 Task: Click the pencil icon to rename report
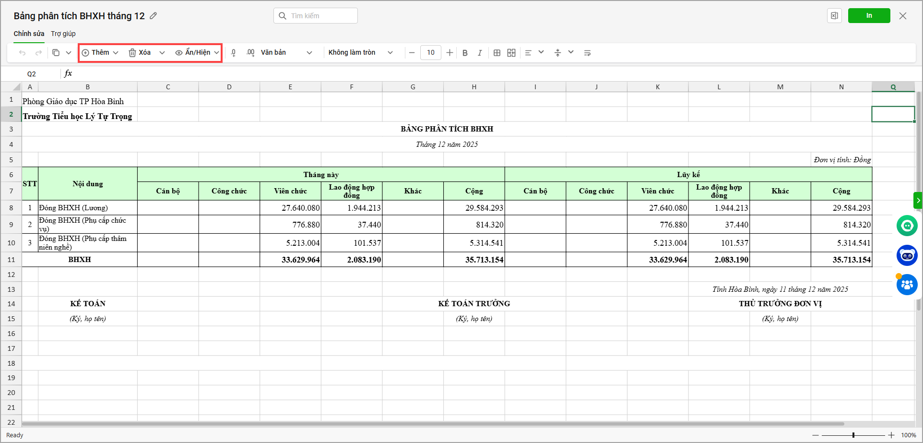(x=154, y=16)
